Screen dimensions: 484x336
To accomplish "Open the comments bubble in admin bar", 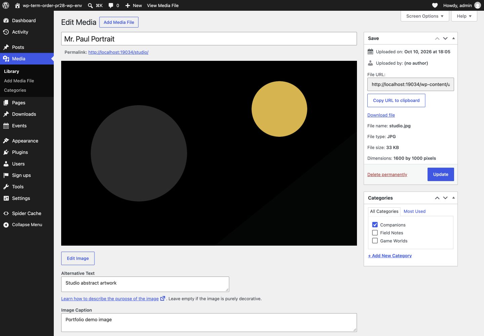I will coord(114,5).
